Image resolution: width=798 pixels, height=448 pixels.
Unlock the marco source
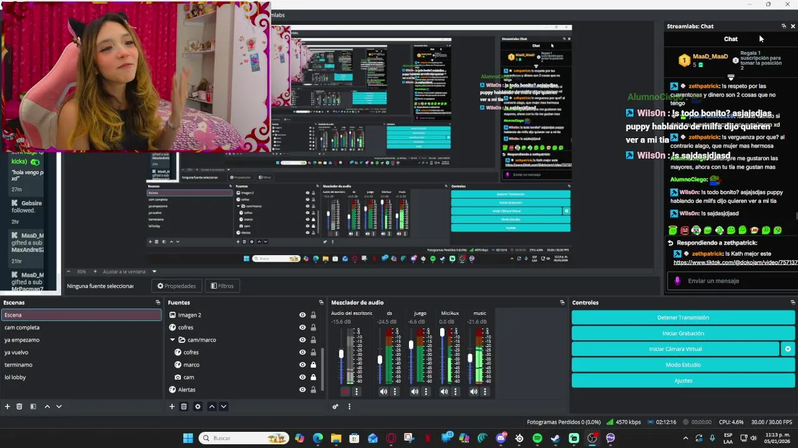coord(313,365)
